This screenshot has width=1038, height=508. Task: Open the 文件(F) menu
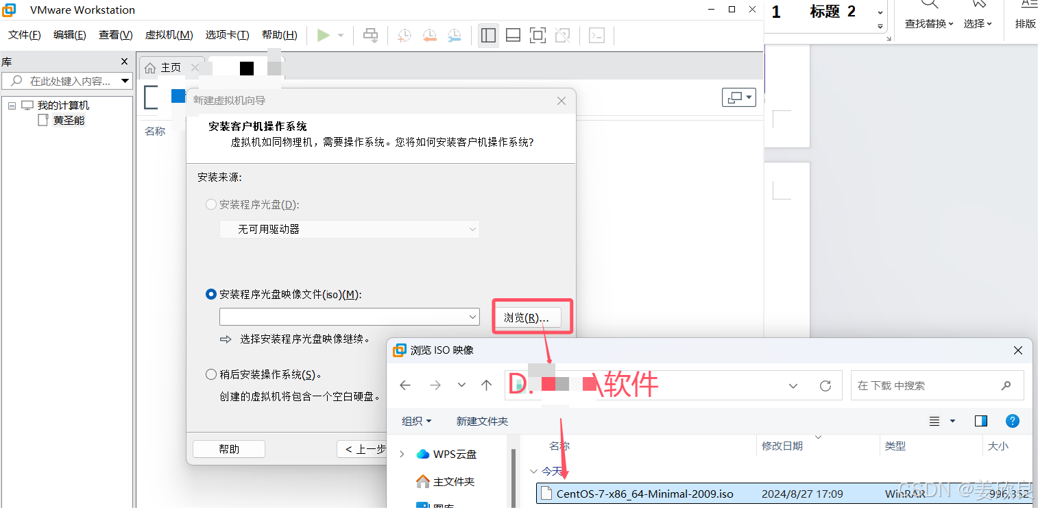[x=25, y=35]
